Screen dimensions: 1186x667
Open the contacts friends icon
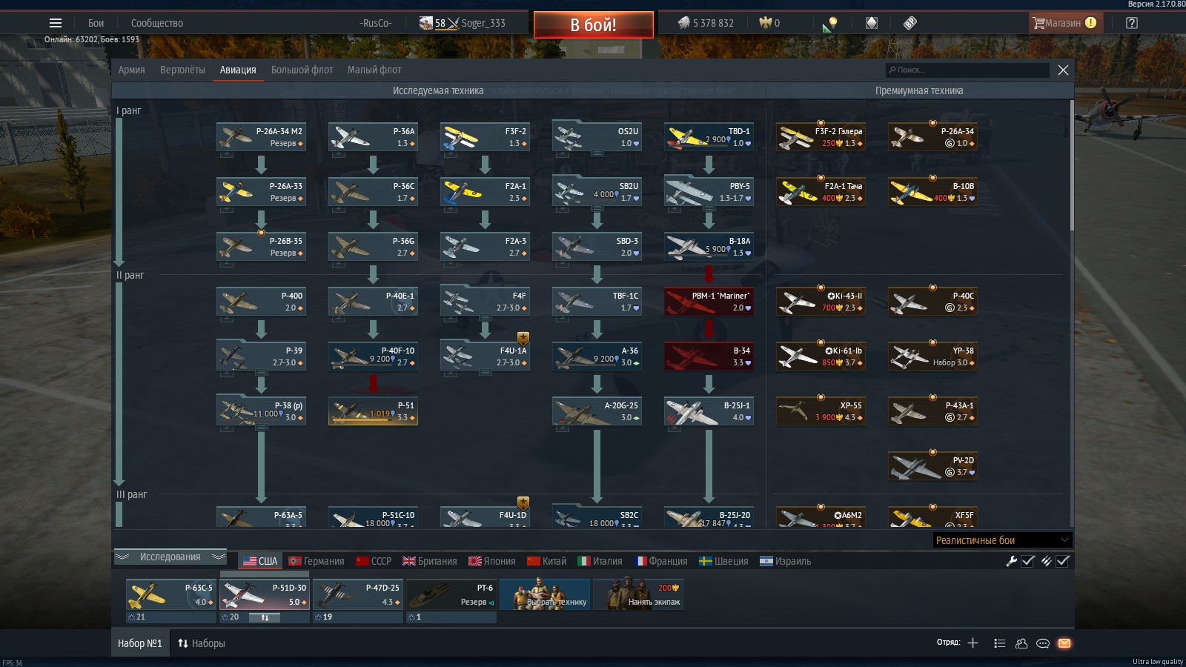click(1021, 643)
